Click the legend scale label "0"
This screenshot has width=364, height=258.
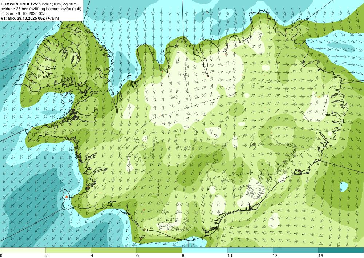(x=1, y=255)
